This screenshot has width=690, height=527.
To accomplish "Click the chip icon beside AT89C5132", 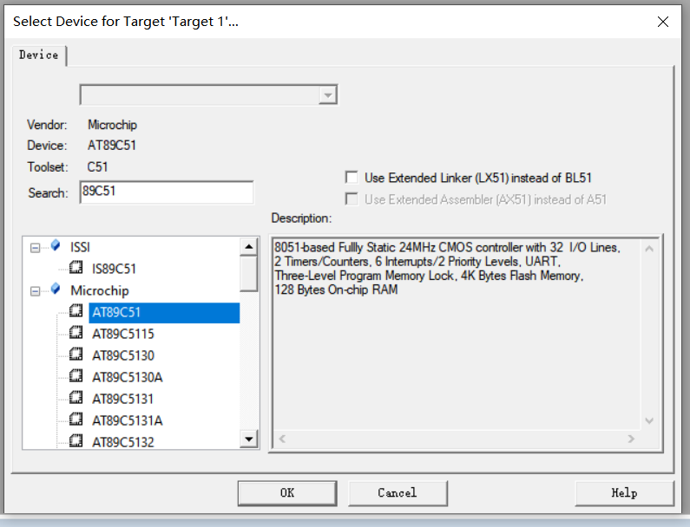I will [x=76, y=440].
